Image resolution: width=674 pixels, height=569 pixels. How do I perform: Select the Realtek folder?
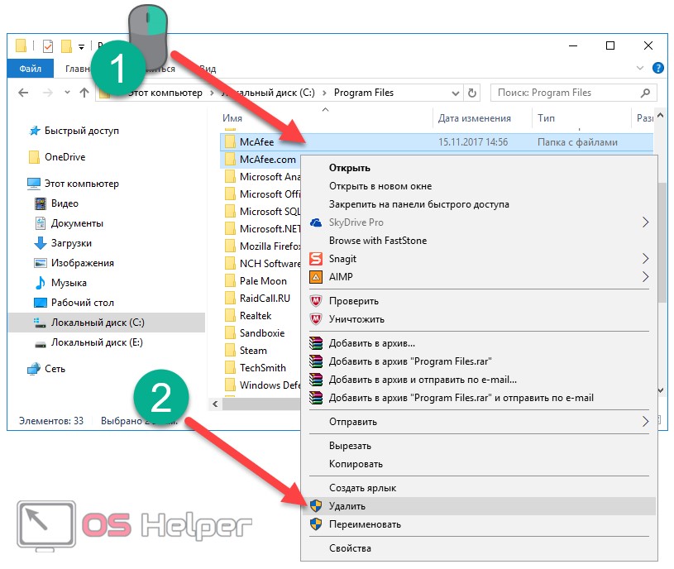(x=256, y=316)
